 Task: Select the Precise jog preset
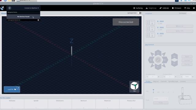pyautogui.click(x=187, y=64)
